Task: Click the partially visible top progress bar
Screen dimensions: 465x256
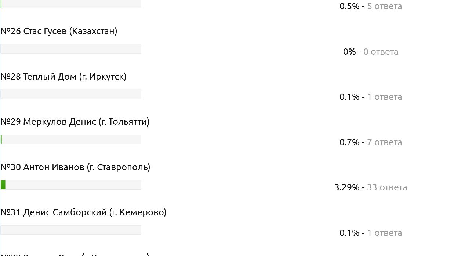Action: pyautogui.click(x=71, y=4)
